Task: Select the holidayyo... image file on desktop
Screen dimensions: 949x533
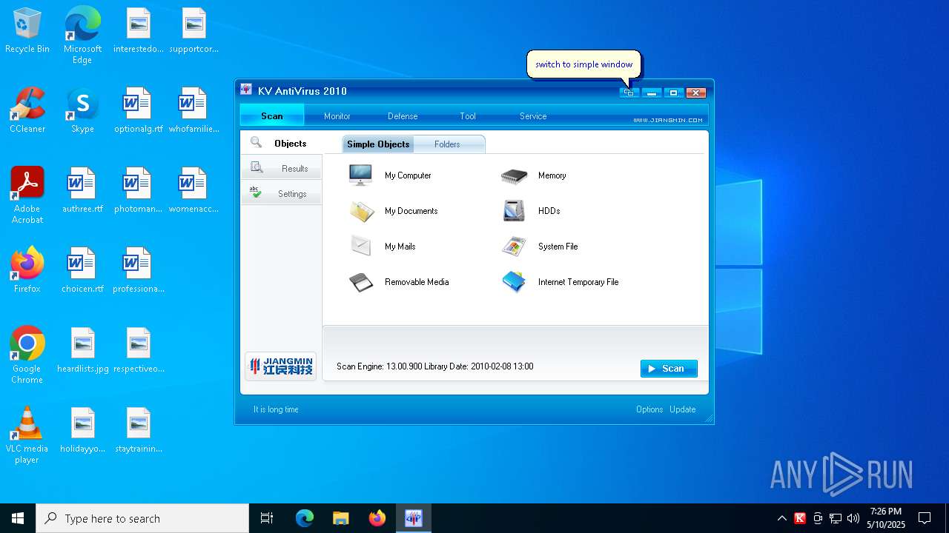Action: click(x=82, y=430)
